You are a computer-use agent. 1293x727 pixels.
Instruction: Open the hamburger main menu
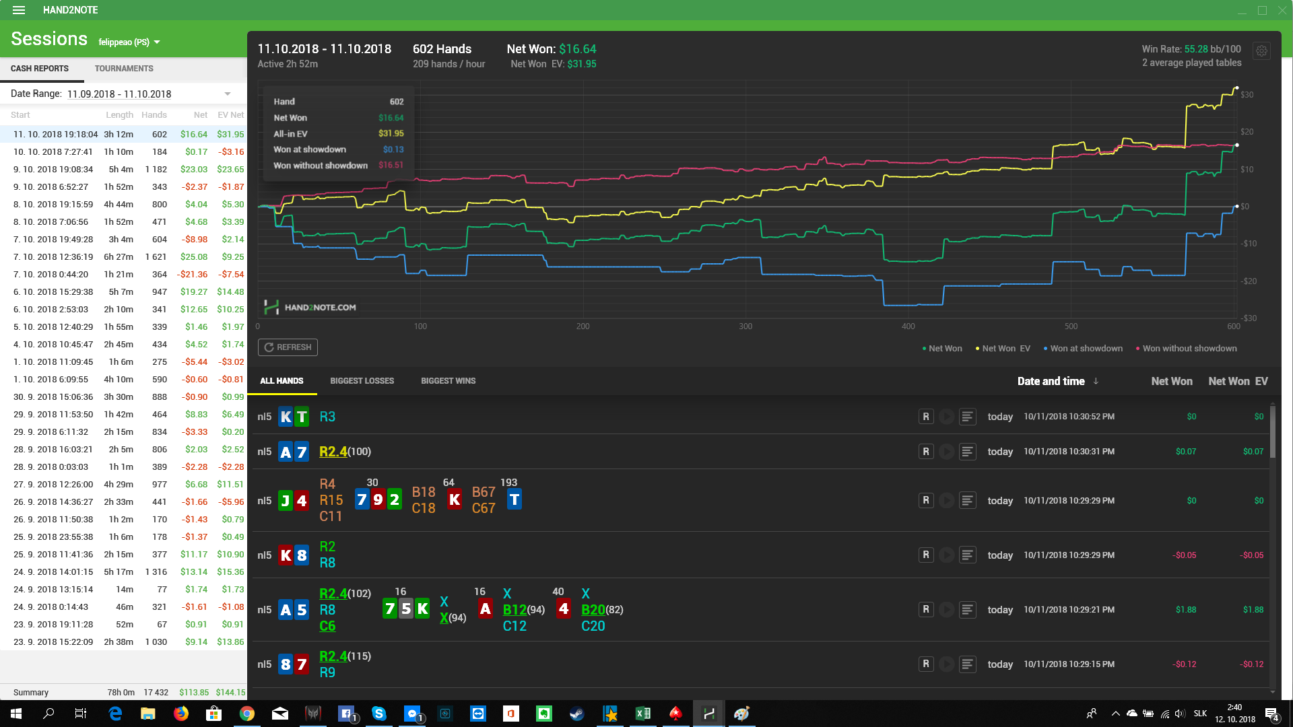(x=19, y=10)
